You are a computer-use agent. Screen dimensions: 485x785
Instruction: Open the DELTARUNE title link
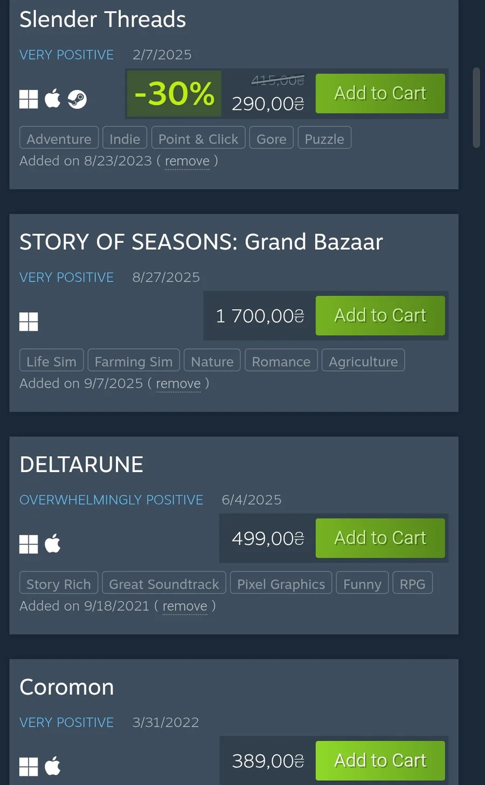coord(81,465)
